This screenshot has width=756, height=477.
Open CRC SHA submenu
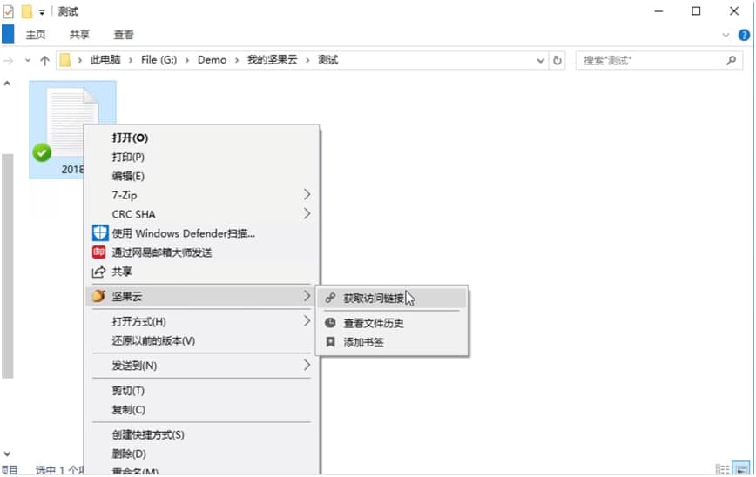pyautogui.click(x=201, y=214)
